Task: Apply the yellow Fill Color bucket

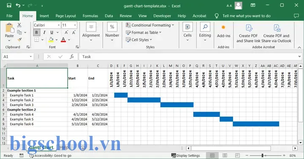Action: 51,40
